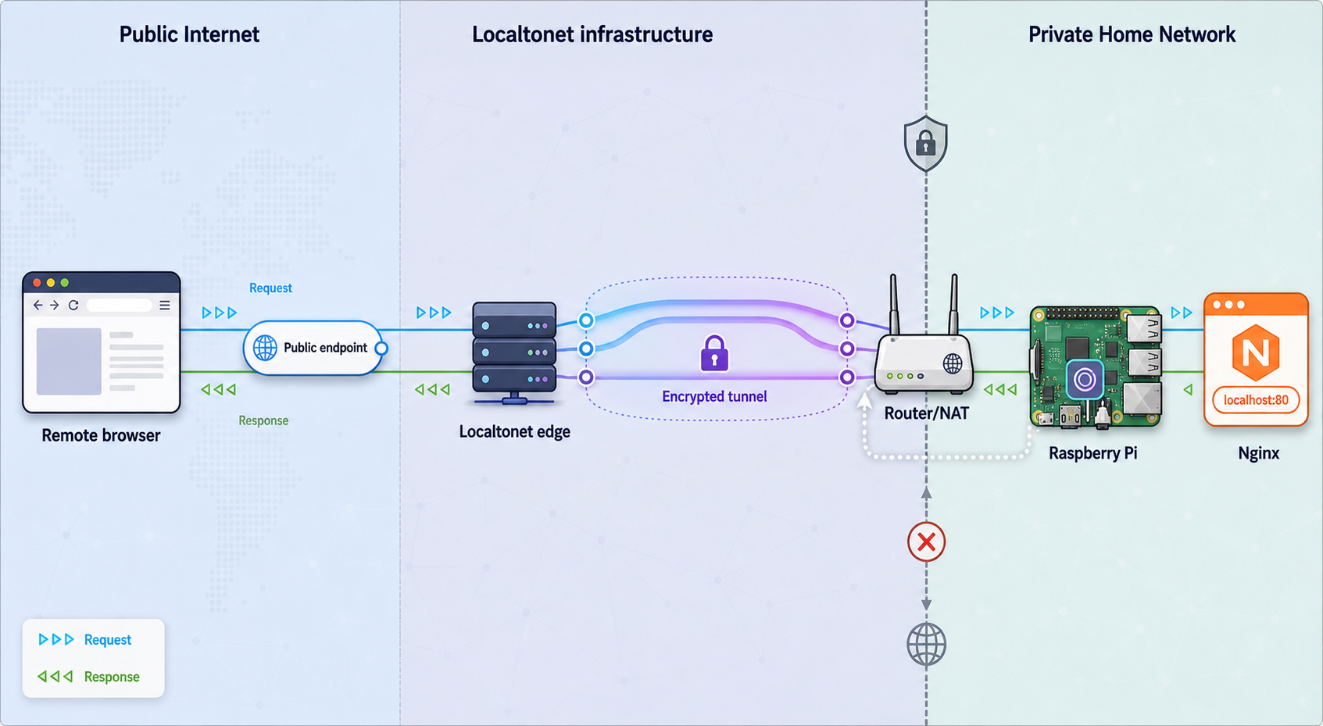Click the blue request arrows before Nginx
The width and height of the screenshot is (1323, 726).
click(x=1182, y=313)
